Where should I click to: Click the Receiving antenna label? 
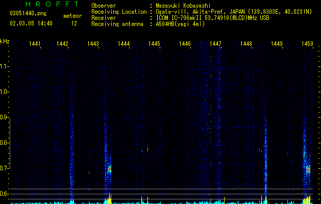point(117,24)
